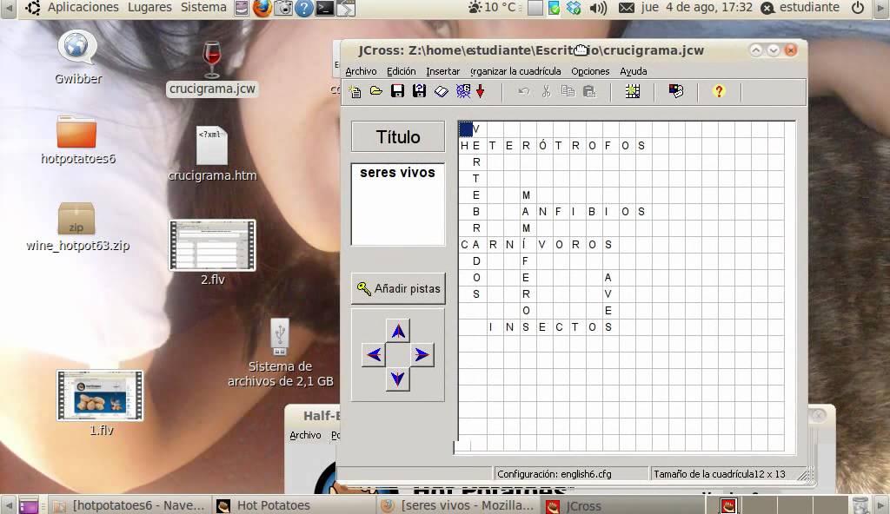890x514 pixels.
Task: Click the weather 10 °C indicator
Action: pyautogui.click(x=492, y=7)
